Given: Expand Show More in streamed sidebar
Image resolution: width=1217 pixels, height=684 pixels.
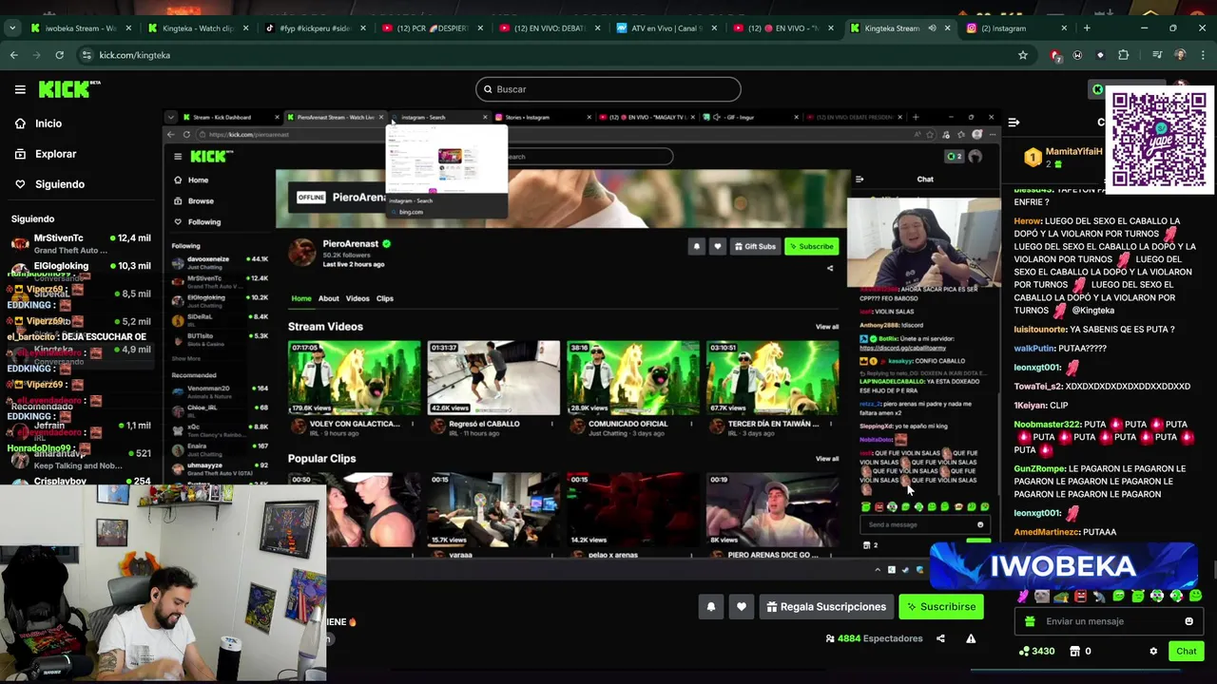Looking at the screenshot, I should [x=186, y=358].
